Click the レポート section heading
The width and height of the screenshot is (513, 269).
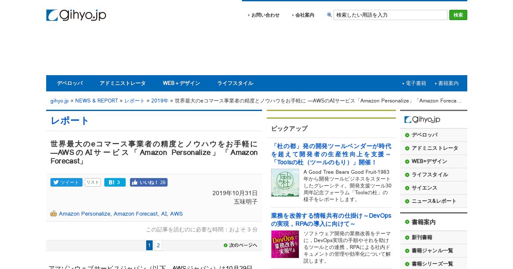coord(70,121)
